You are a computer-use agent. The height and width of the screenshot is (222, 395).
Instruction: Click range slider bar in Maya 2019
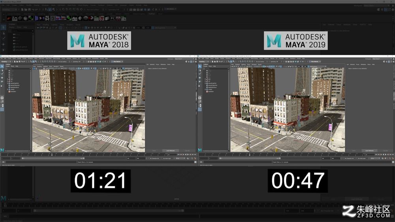[x=251, y=158]
